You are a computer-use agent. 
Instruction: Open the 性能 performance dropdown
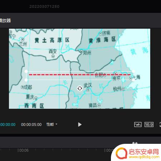coord(52,125)
